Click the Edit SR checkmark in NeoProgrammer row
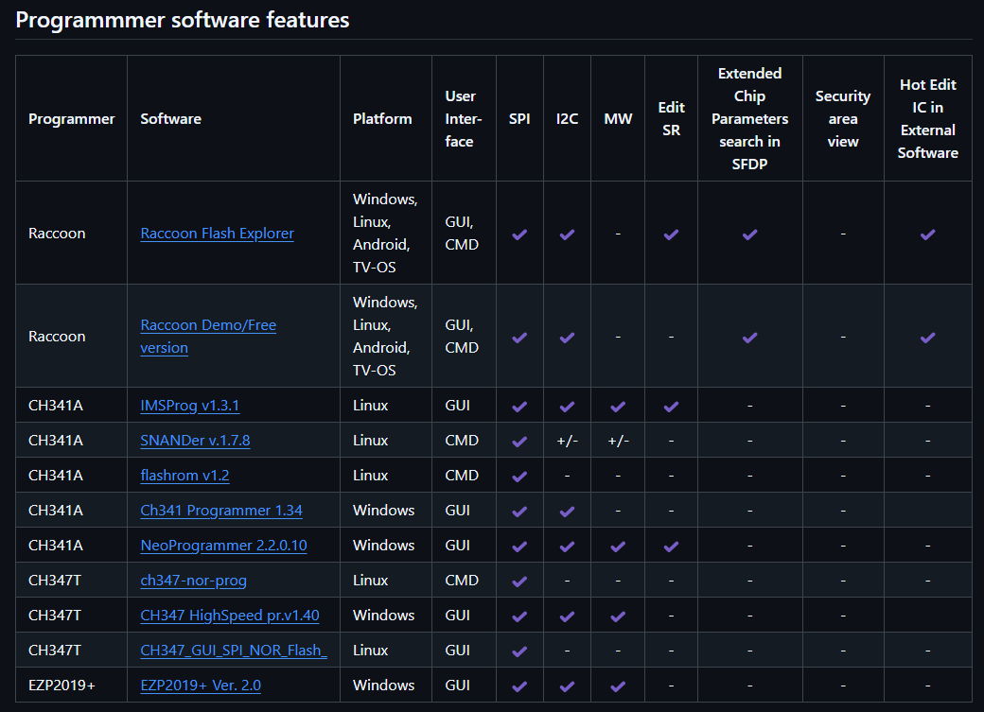This screenshot has height=712, width=984. point(672,547)
